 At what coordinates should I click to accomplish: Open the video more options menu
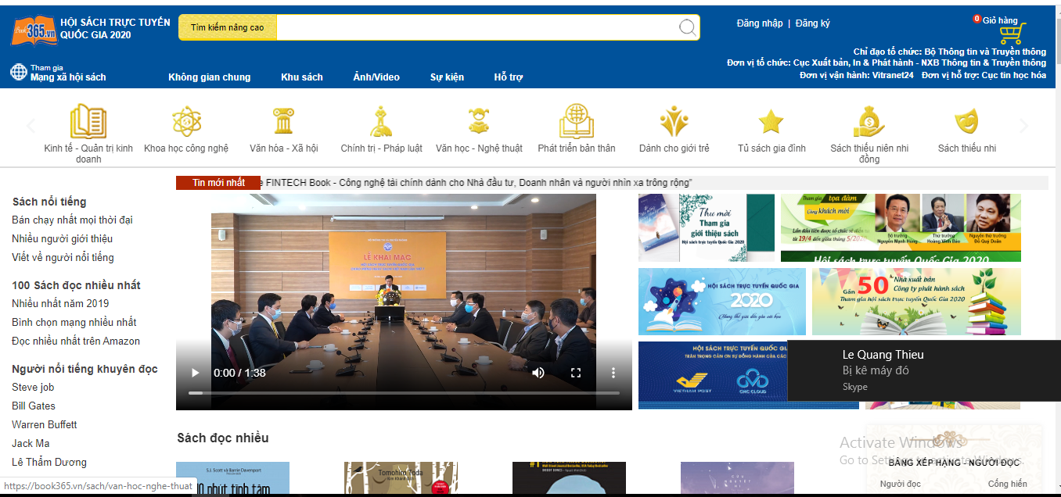[613, 373]
